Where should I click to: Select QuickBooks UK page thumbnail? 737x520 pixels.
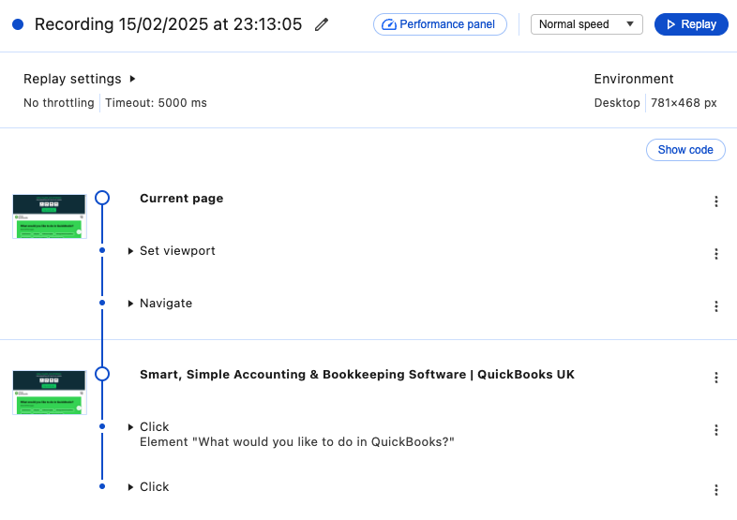(50, 393)
